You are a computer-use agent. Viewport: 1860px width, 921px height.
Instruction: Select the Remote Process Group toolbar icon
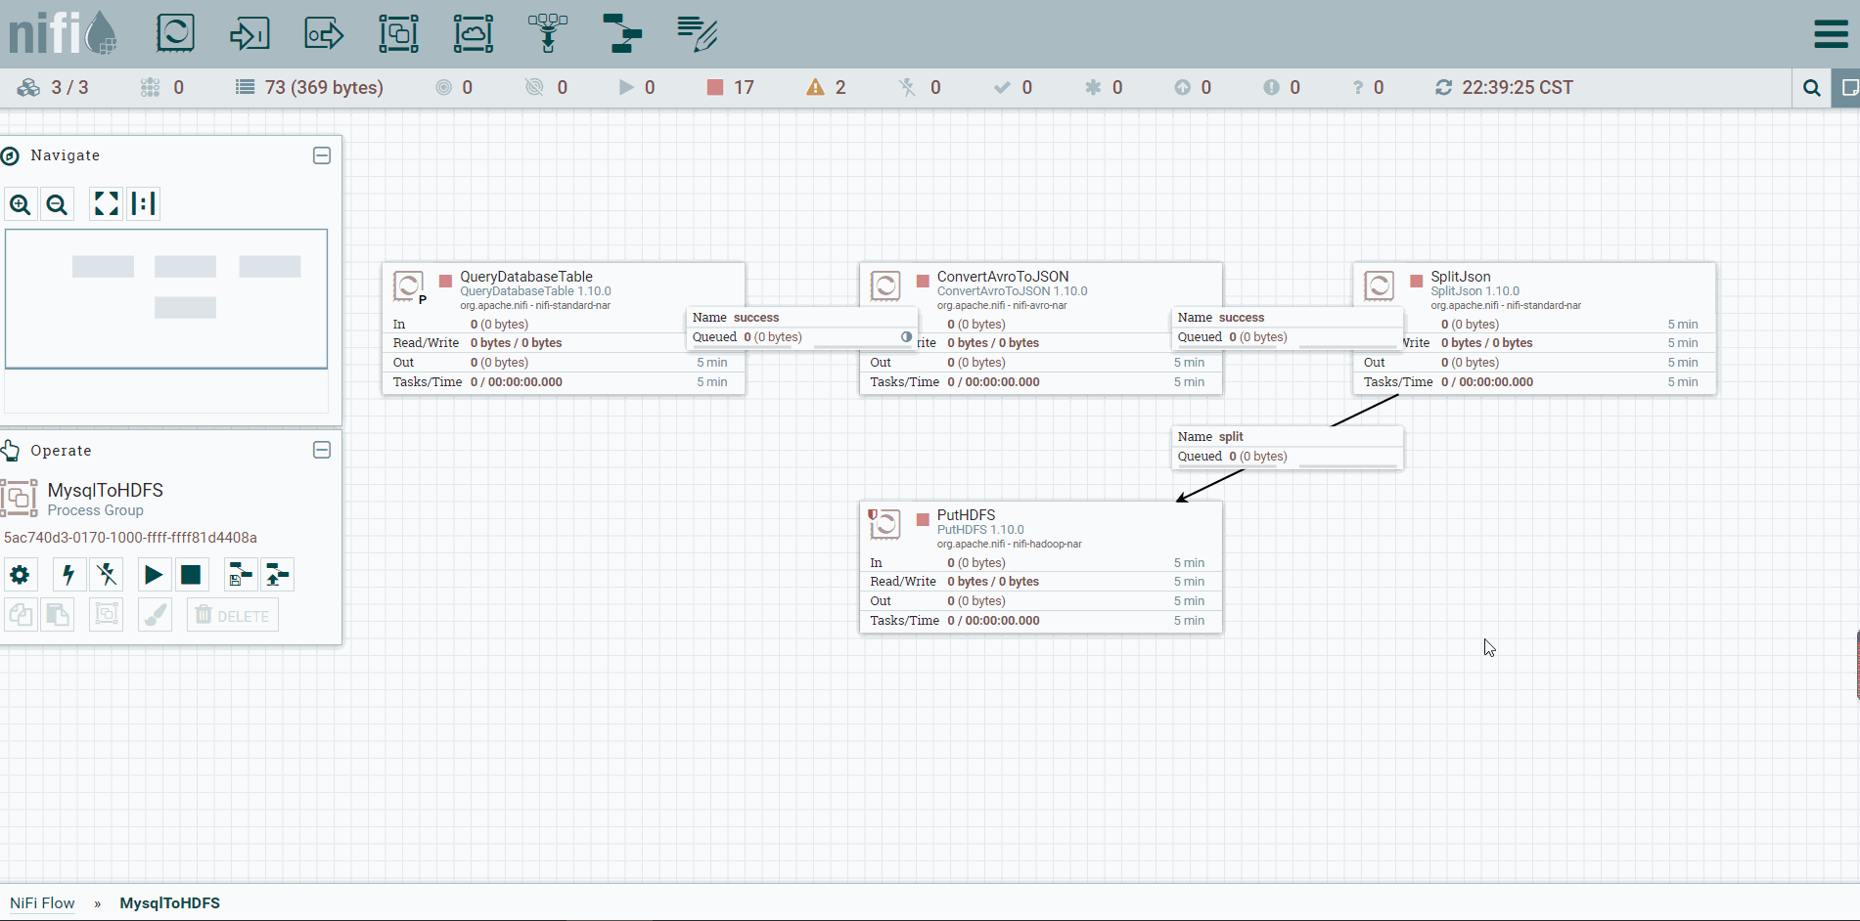pos(473,33)
